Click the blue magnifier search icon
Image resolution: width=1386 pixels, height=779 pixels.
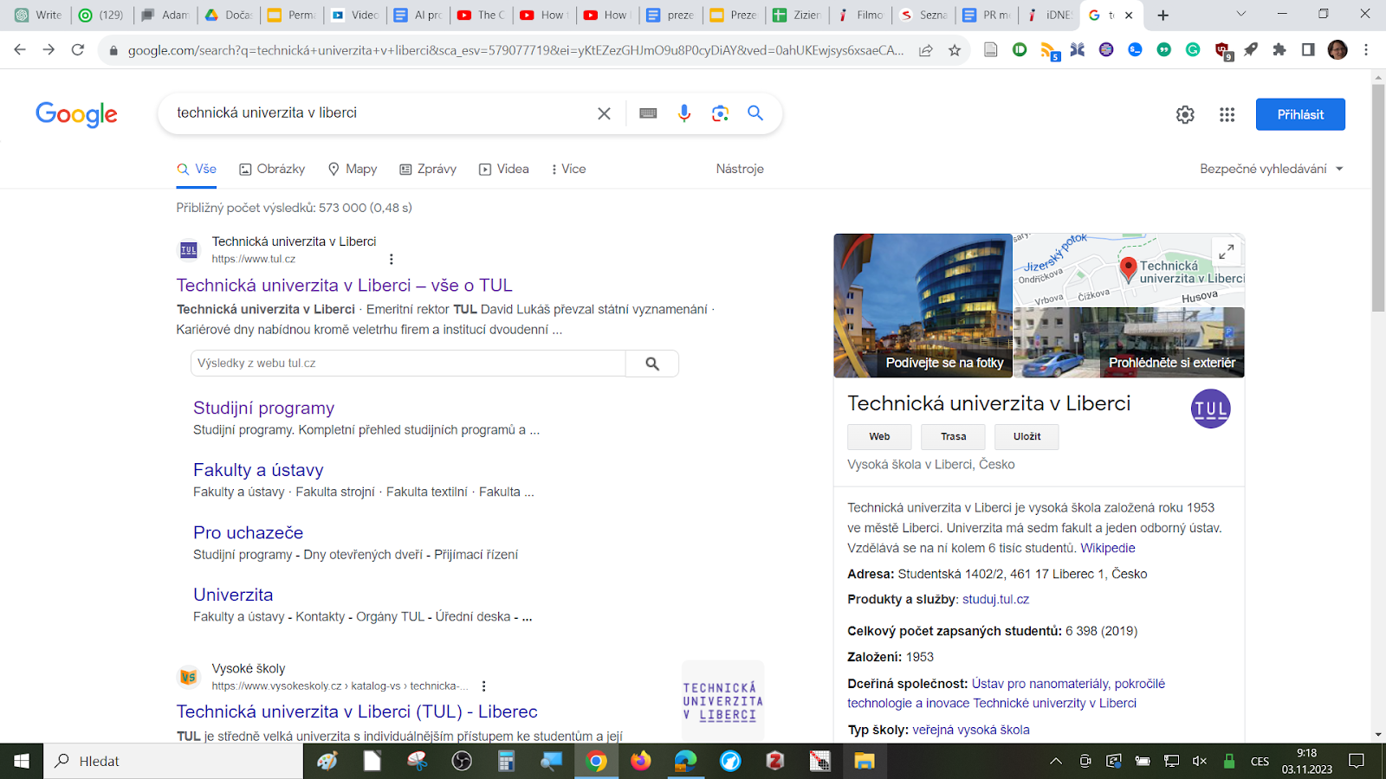click(x=755, y=113)
